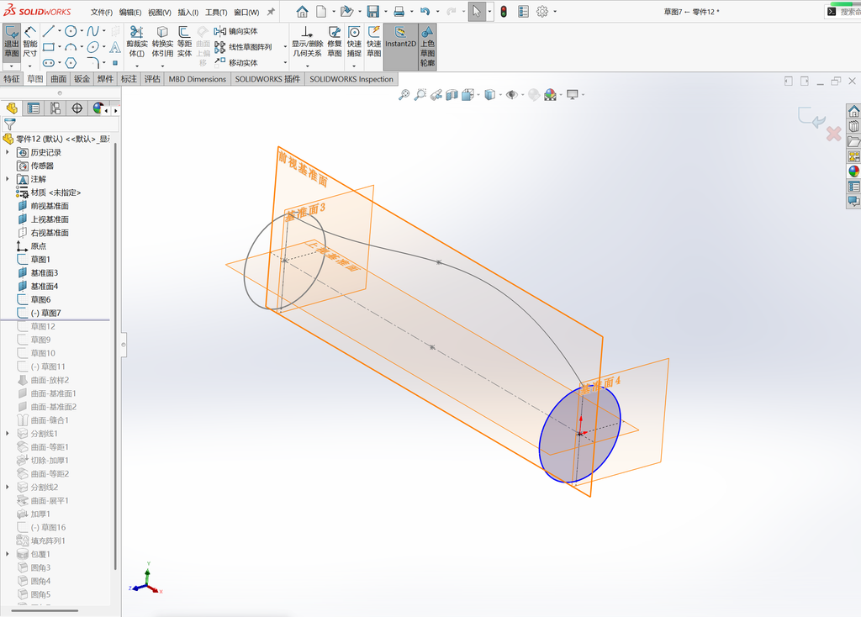Click the Home icon in top toolbar
This screenshot has height=617, width=861.
pyautogui.click(x=302, y=11)
